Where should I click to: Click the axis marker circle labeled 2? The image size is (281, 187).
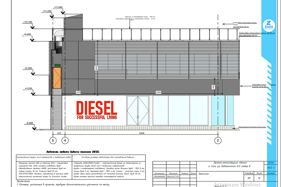tap(217, 140)
